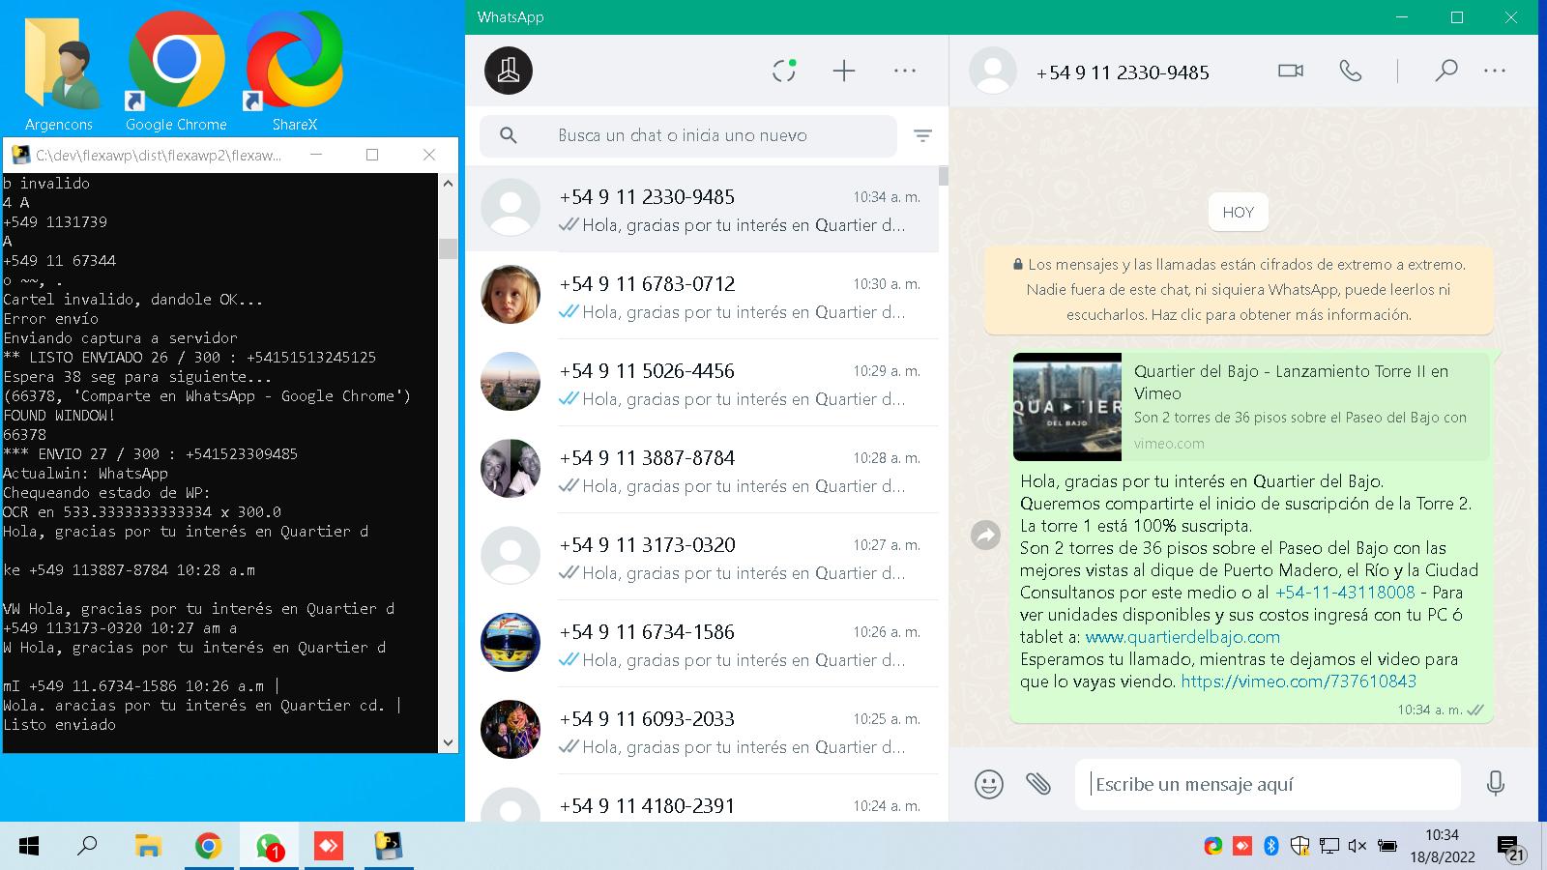The image size is (1547, 870).
Task: Play the Quartier del Bajo video preview
Action: [1067, 407]
